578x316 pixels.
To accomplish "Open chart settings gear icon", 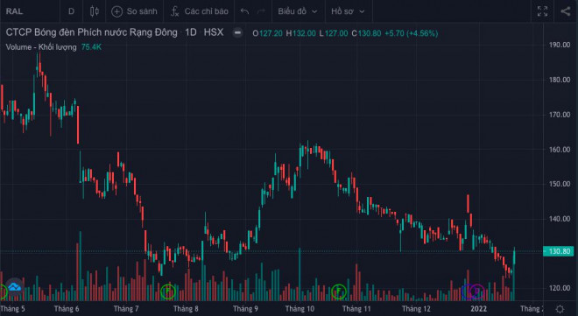I will (560, 309).
